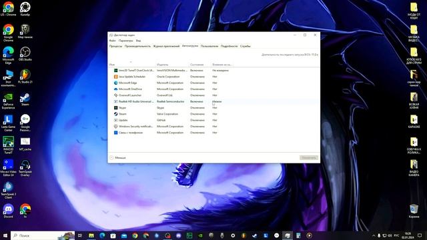Open Discord desktop shortcut
Screen dimensions: 427x240
point(8,211)
